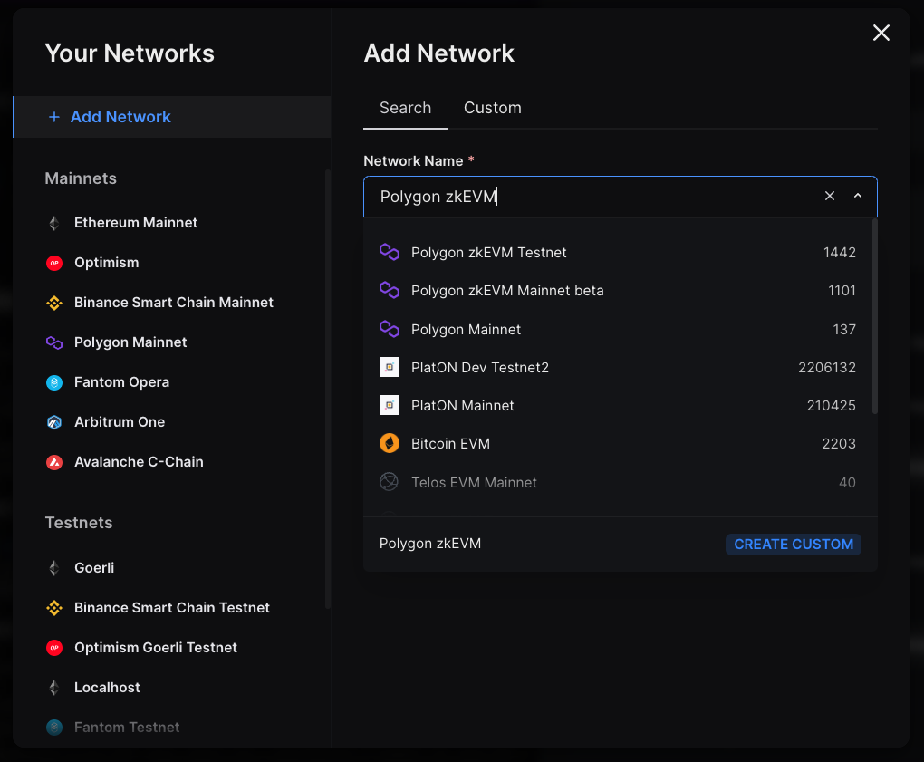Click the PlatON Dev Testnet2 logo
This screenshot has height=762, width=924.
click(x=390, y=367)
